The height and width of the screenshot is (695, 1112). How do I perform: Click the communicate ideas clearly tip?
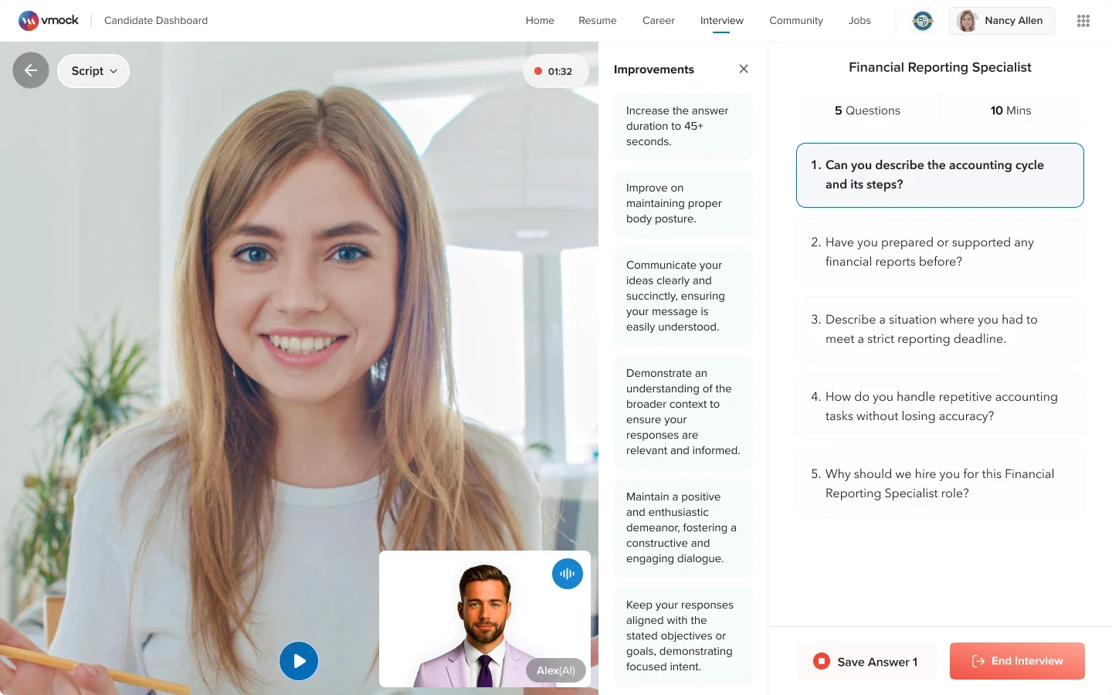coord(683,297)
